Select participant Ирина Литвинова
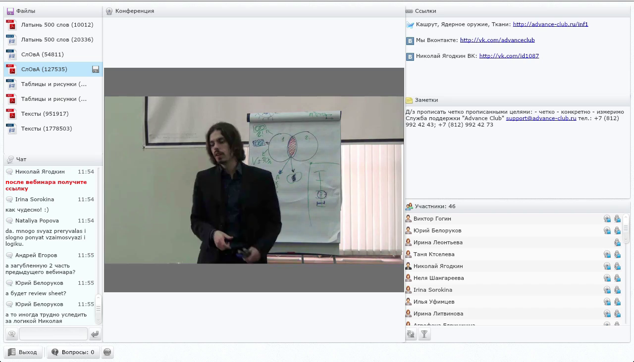Image resolution: width=634 pixels, height=362 pixels. coord(513,314)
